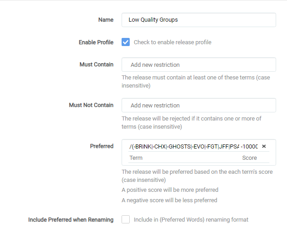Screen dimensions: 287x232
Task: Click the 'A negative score will be less preferred' hint
Action: click(169, 200)
